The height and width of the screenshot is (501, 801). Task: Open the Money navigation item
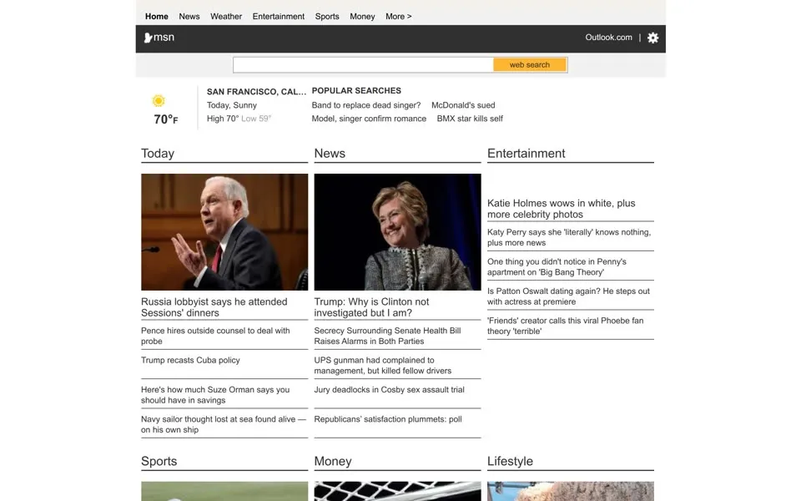click(362, 17)
